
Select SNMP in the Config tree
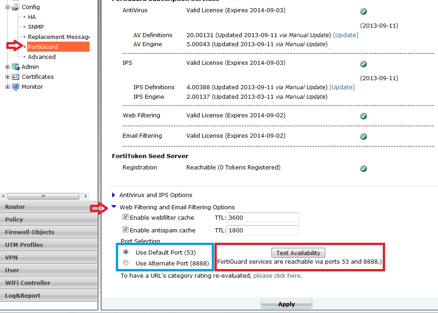36,27
